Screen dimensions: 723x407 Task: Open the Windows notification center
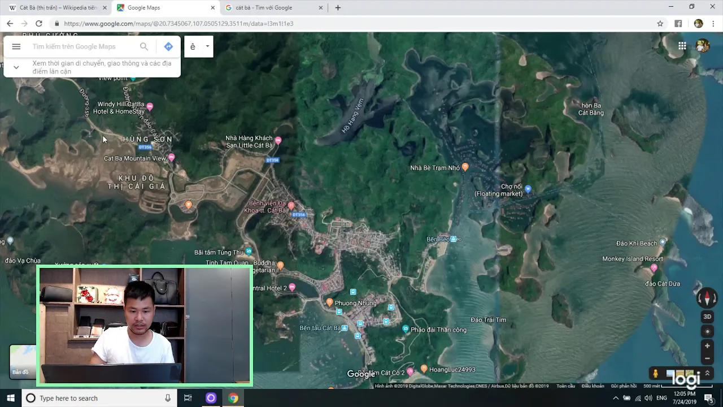point(709,398)
